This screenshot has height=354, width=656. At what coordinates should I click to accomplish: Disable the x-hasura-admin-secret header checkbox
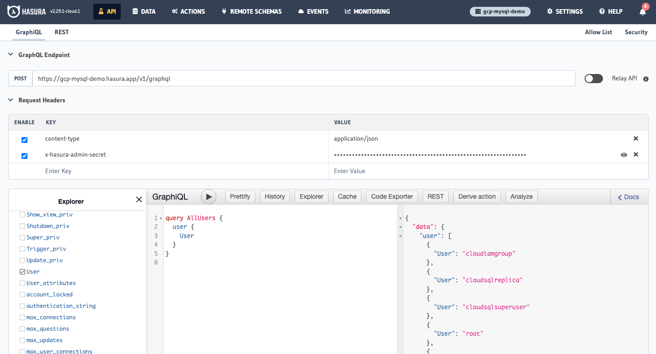tap(25, 156)
